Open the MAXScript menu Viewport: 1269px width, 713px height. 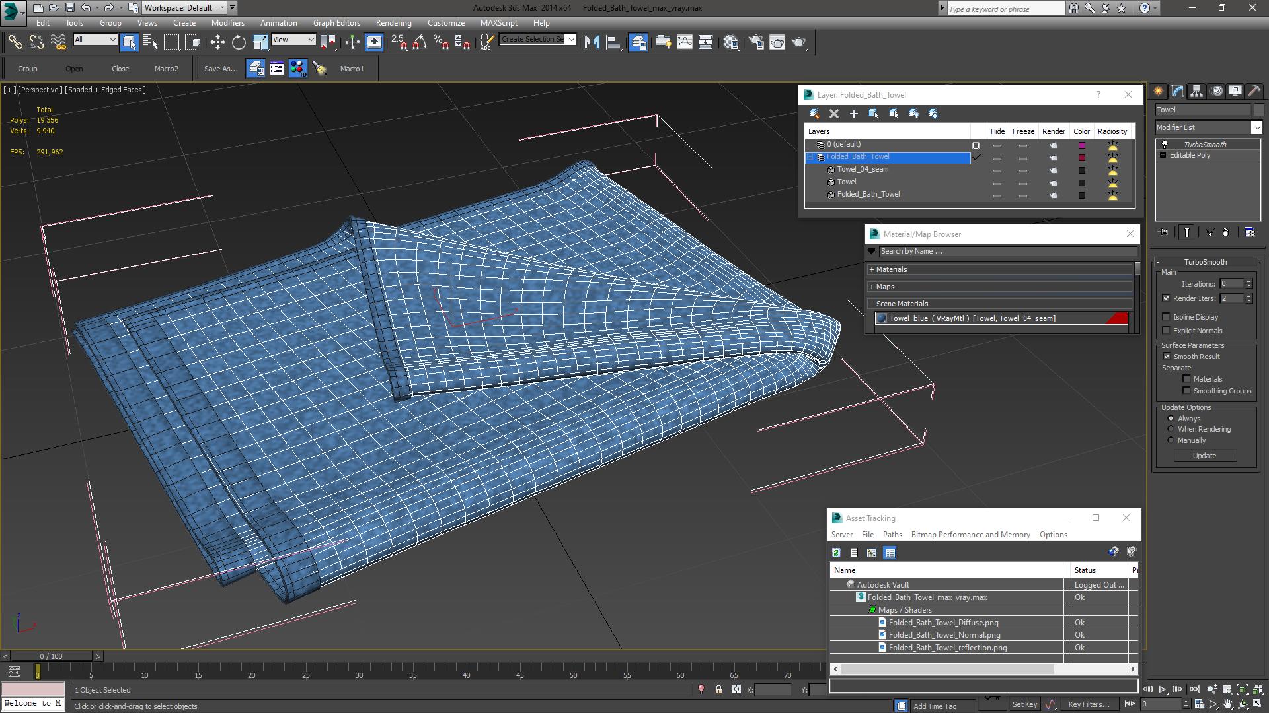(x=498, y=22)
